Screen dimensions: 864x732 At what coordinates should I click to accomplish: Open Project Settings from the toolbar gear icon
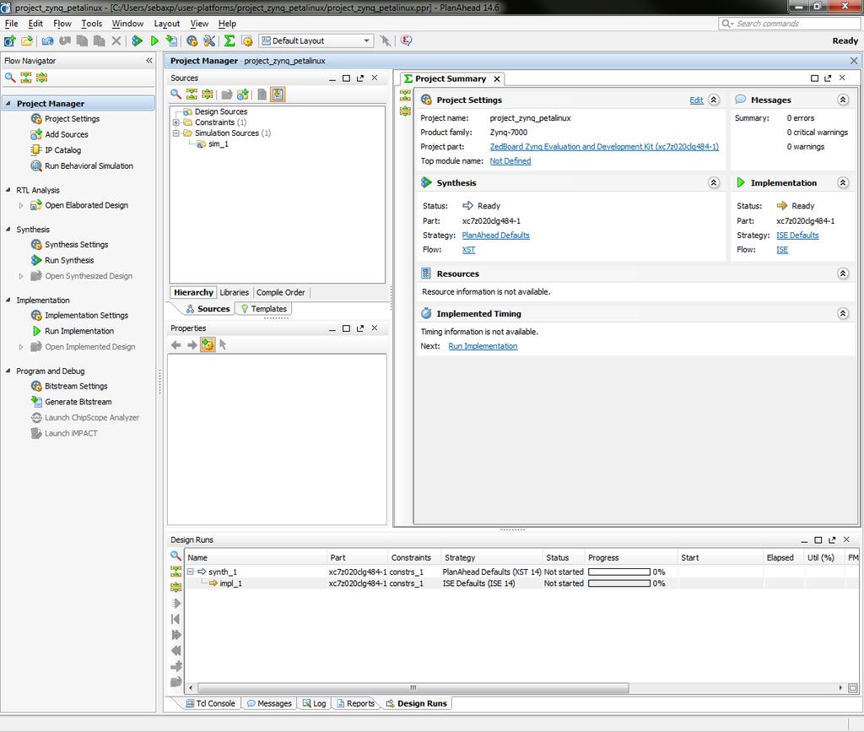coord(192,41)
